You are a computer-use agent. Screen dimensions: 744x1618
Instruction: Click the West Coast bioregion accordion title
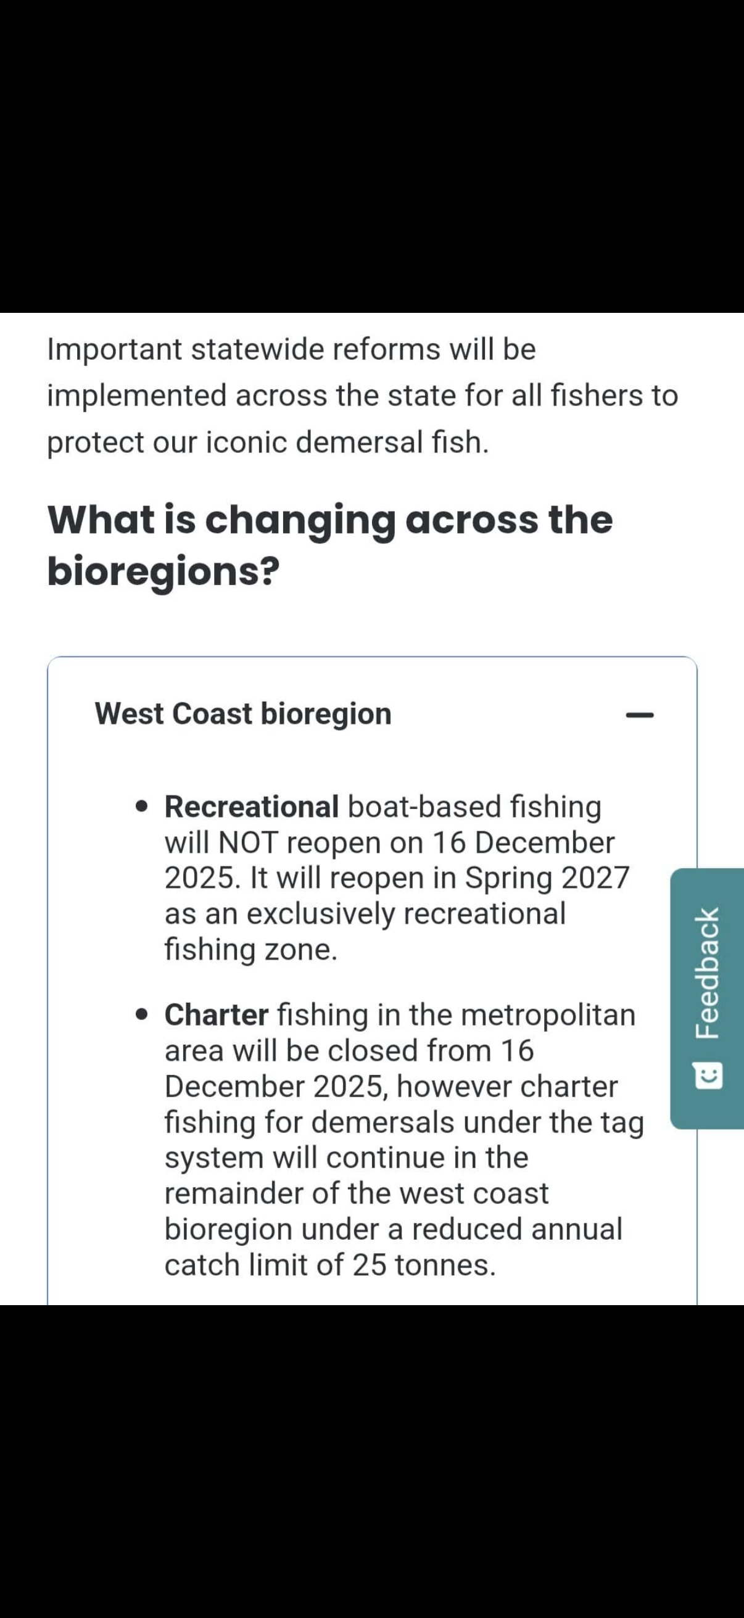[243, 713]
